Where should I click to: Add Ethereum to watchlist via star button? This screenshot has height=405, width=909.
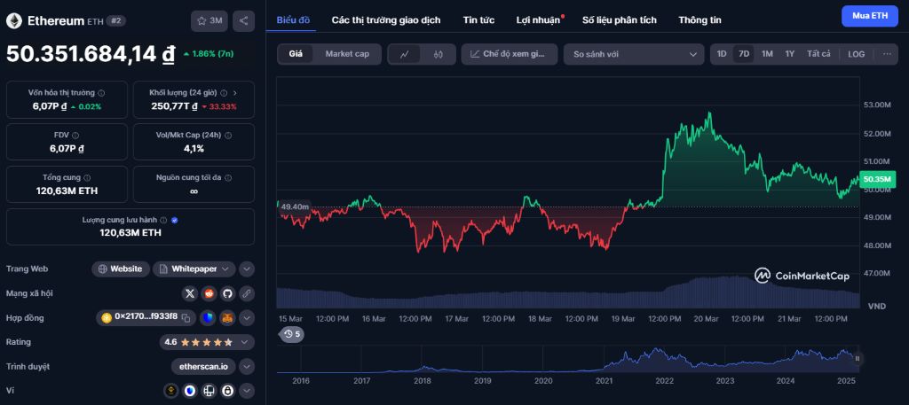(x=209, y=21)
